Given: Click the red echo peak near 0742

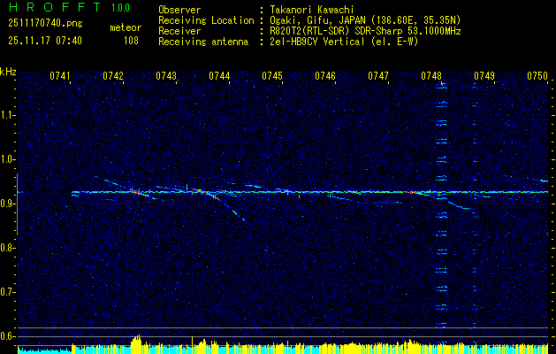Looking at the screenshot, I should [x=136, y=192].
